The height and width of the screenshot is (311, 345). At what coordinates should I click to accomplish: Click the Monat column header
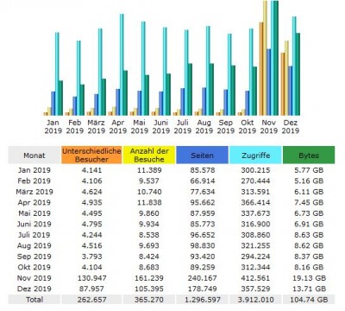[x=34, y=155]
